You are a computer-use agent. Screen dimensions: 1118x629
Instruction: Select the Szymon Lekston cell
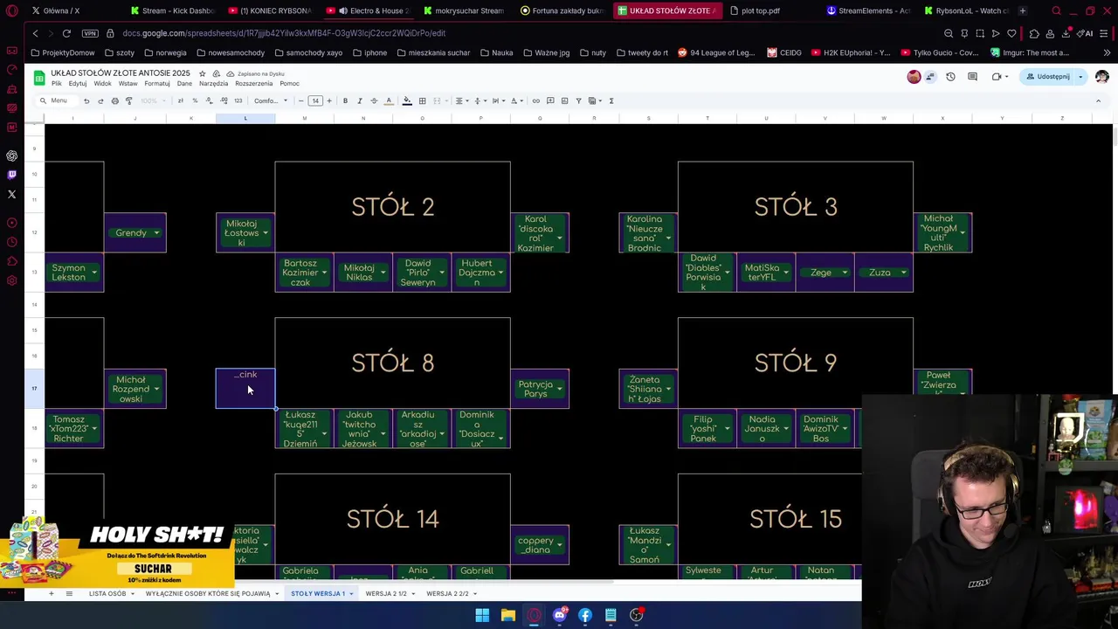point(73,273)
